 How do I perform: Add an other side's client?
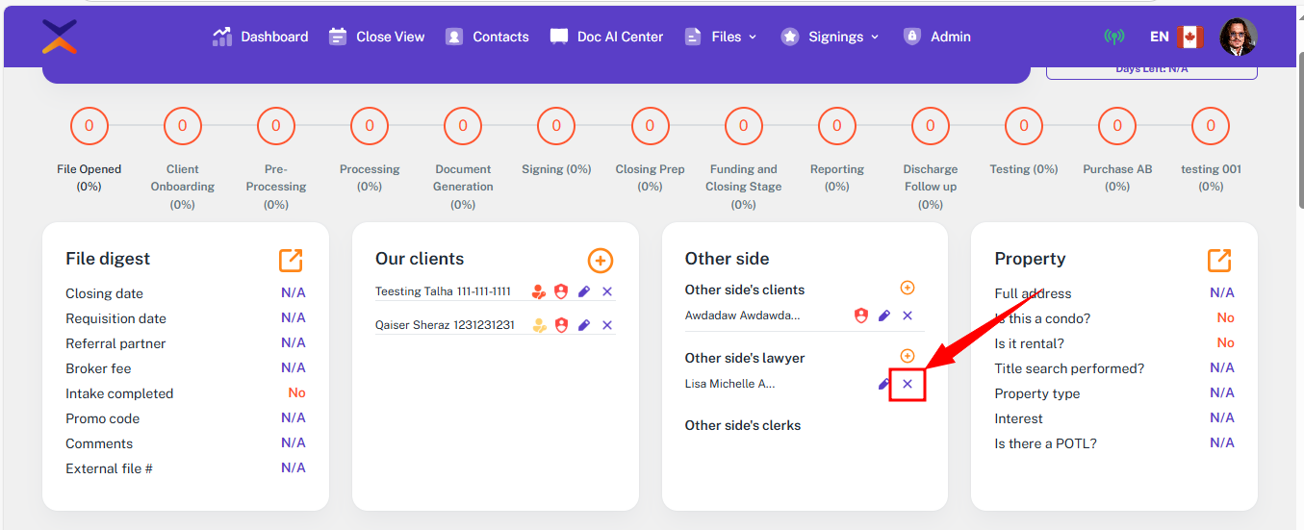tap(907, 288)
